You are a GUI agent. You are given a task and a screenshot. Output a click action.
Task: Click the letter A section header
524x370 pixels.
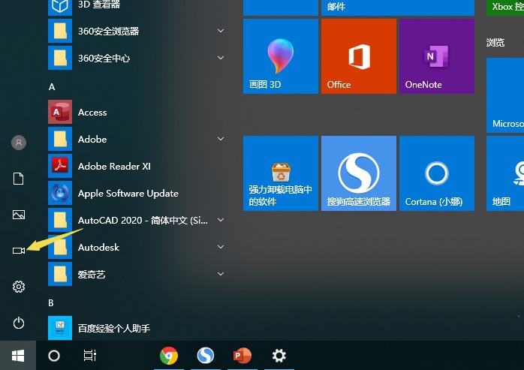point(52,87)
